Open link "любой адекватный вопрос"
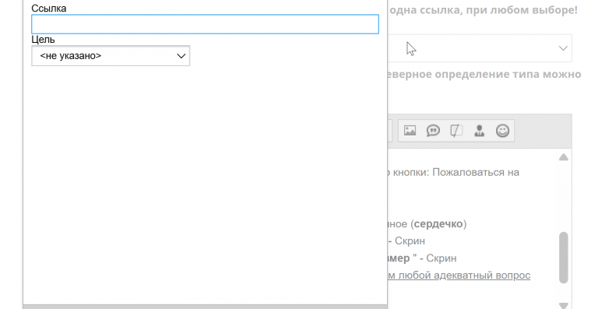This screenshot has height=309, width=598. pos(464,275)
